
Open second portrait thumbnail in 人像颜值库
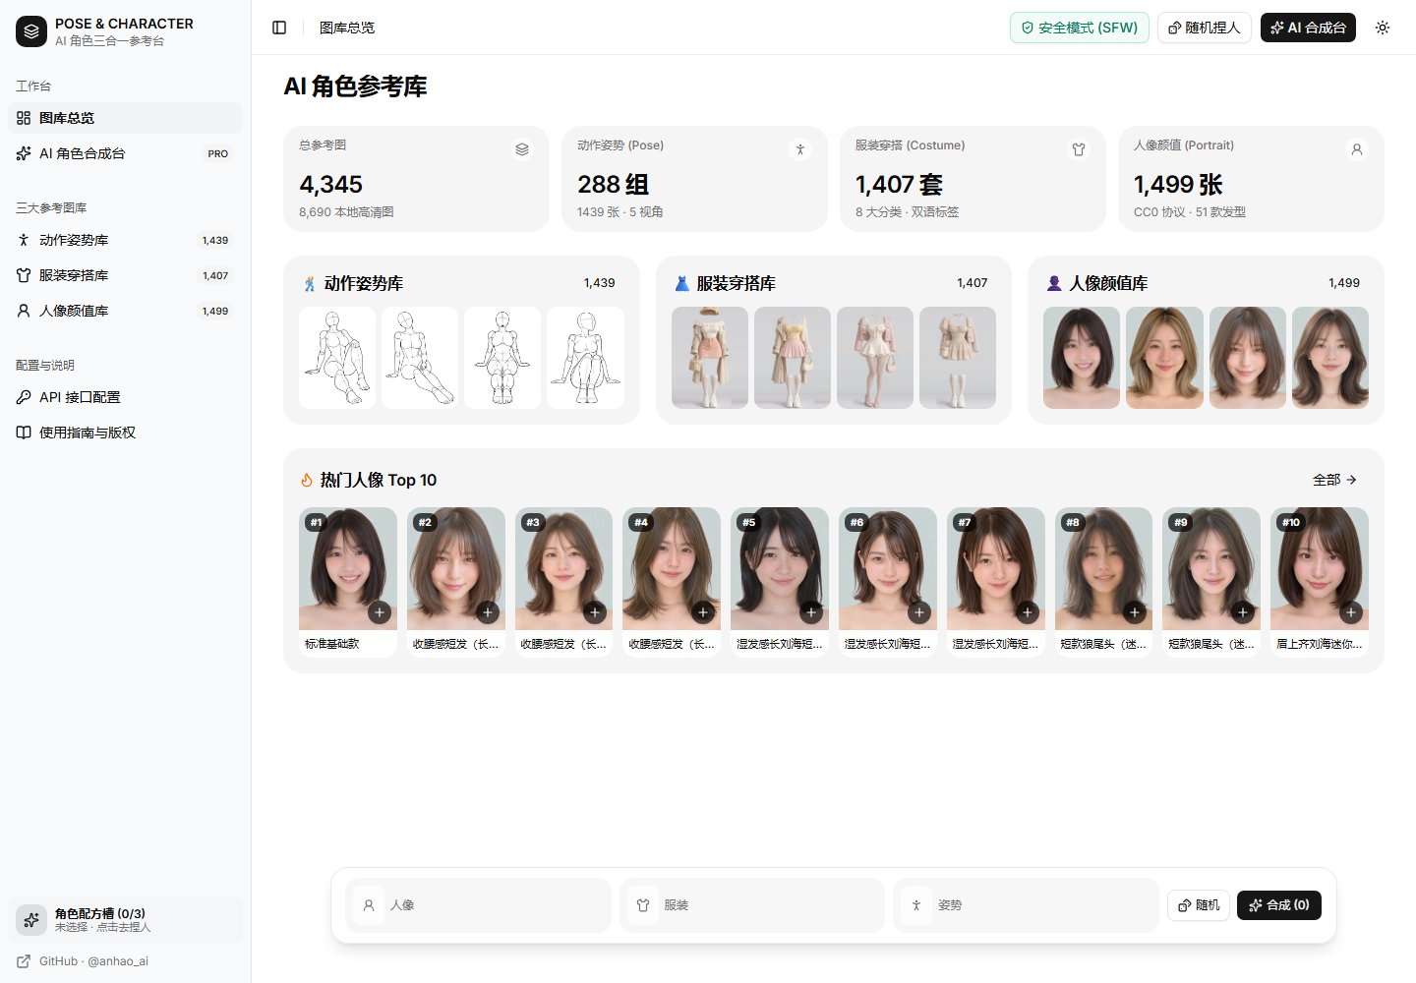(x=1164, y=358)
